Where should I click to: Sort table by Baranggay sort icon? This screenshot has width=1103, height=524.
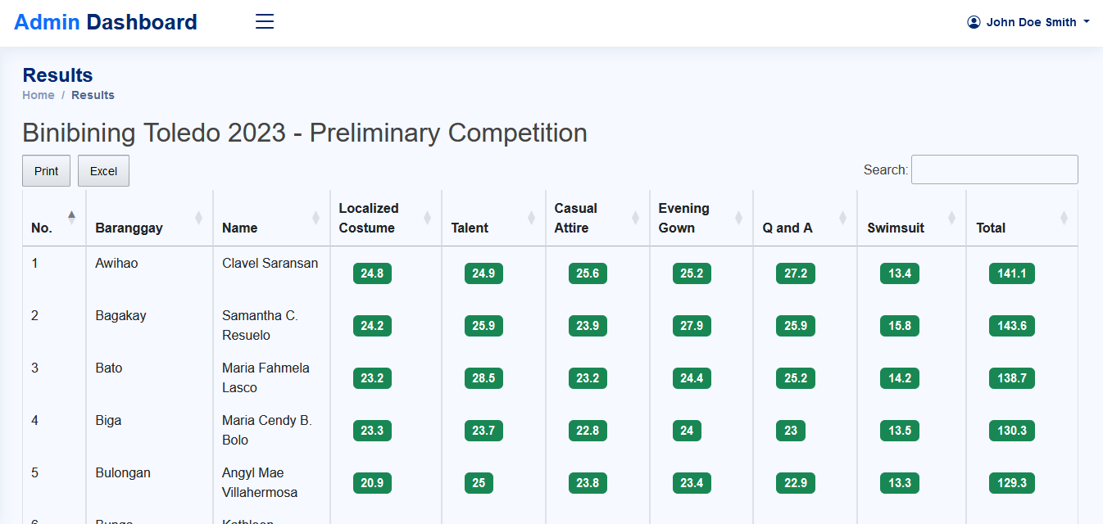[198, 218]
